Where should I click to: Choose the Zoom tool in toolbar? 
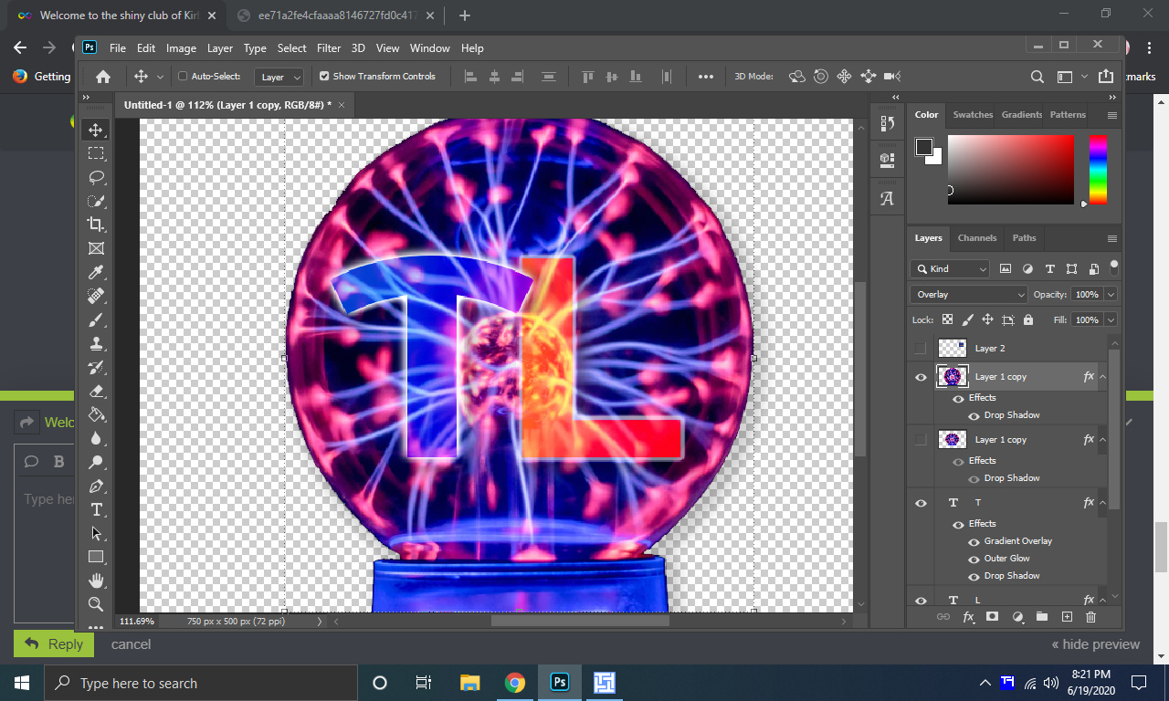pos(96,604)
